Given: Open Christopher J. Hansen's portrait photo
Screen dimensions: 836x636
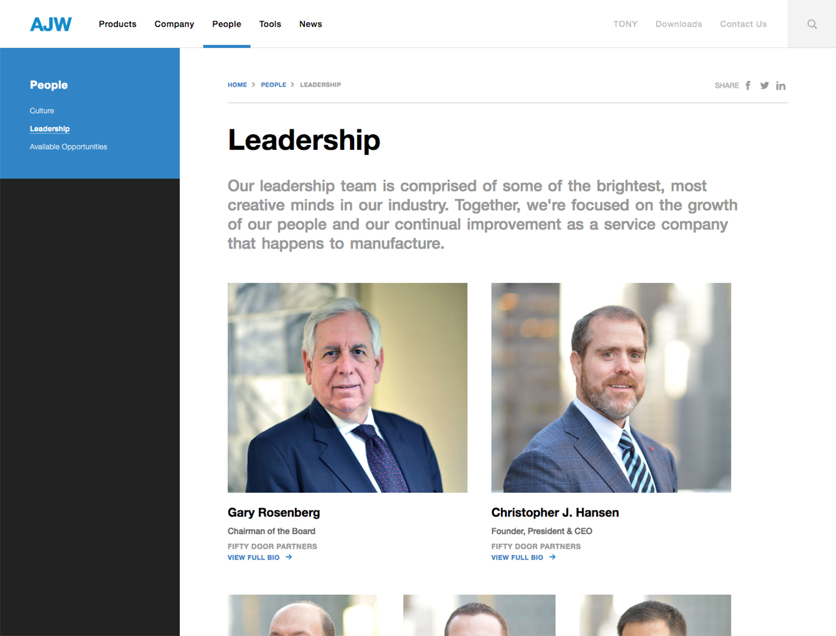Looking at the screenshot, I should pos(611,388).
